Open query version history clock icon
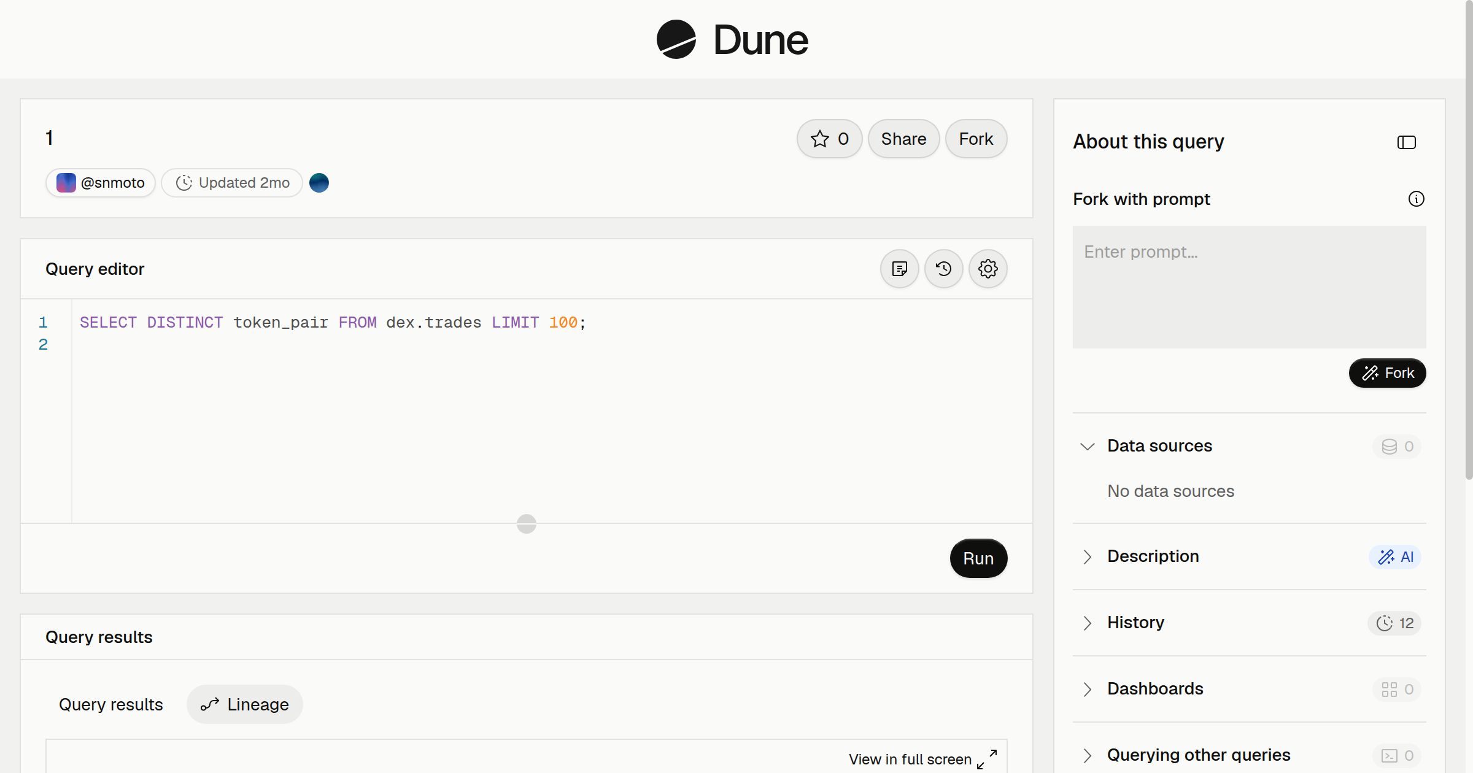The height and width of the screenshot is (773, 1473). point(943,269)
